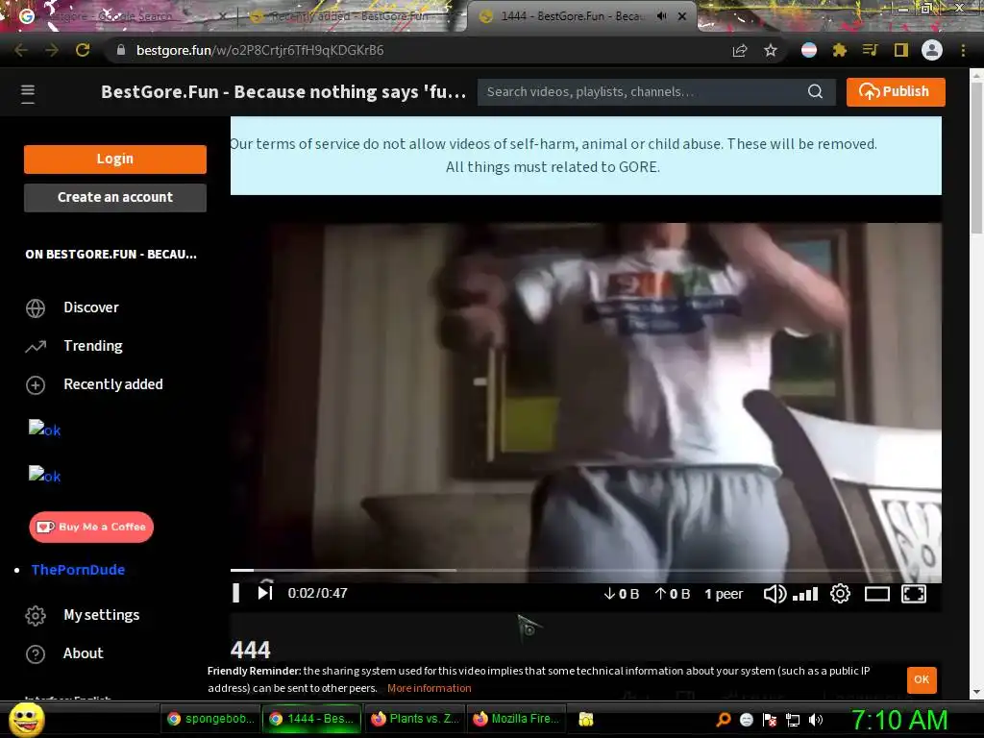
Task: Click the taskbar search magnifier tray icon
Action: point(723,720)
